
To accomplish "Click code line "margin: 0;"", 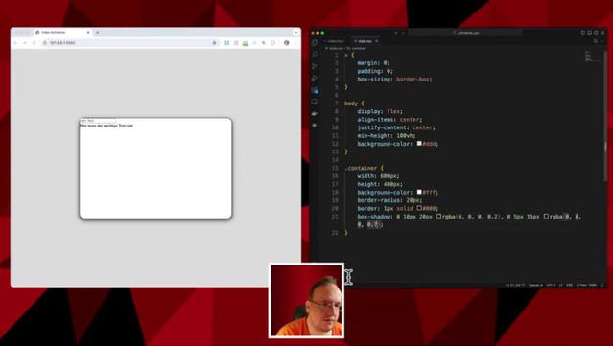I will pos(373,63).
